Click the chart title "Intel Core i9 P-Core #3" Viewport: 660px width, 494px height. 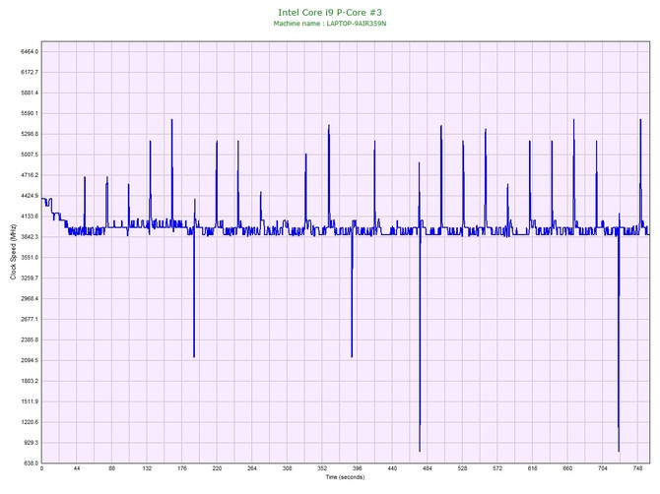point(330,12)
